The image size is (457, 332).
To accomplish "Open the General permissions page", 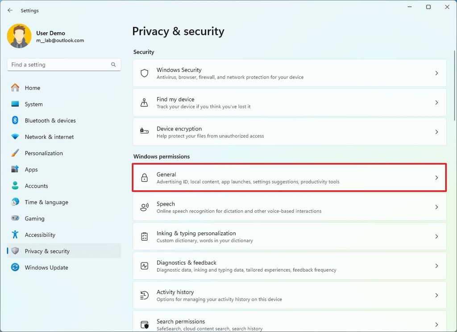I will (x=289, y=177).
